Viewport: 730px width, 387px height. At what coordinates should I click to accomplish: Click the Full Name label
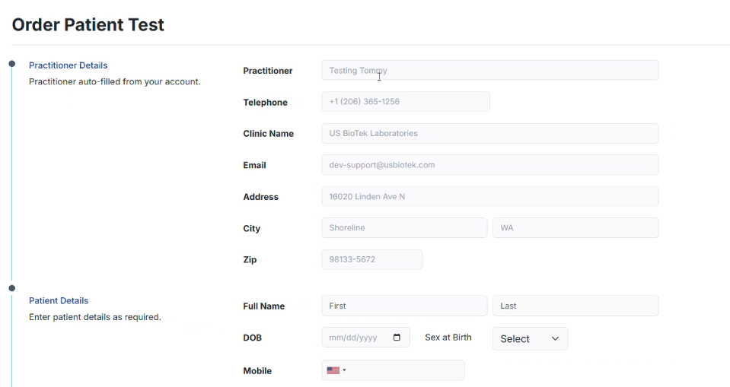263,306
